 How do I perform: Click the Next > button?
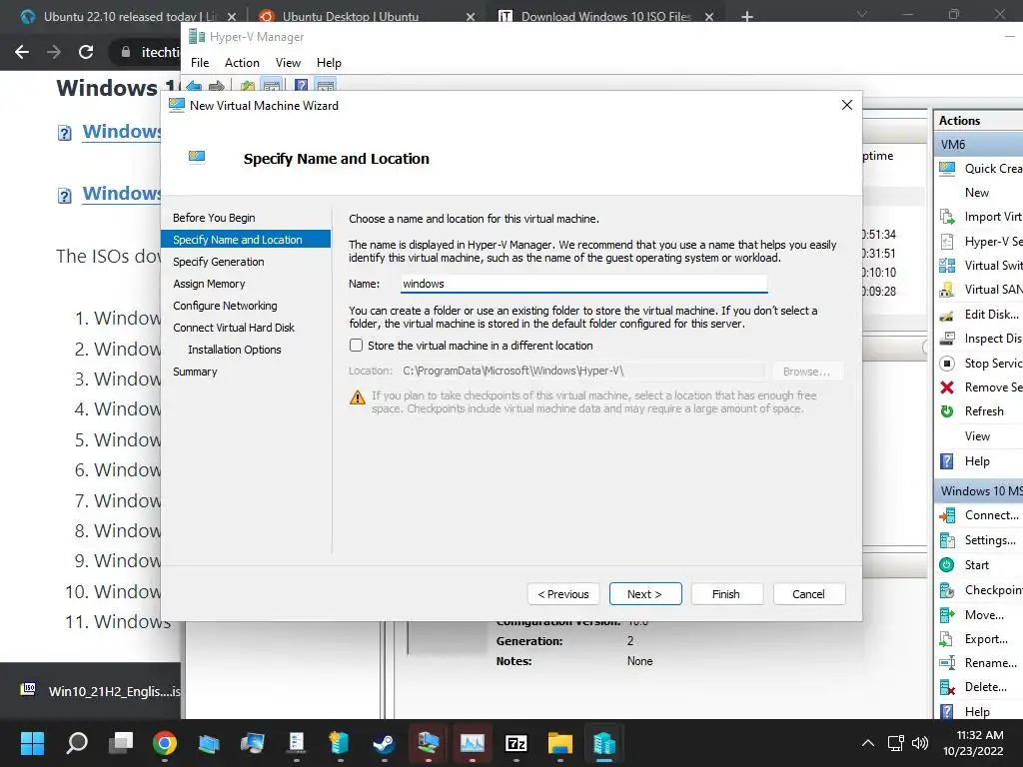tap(645, 594)
